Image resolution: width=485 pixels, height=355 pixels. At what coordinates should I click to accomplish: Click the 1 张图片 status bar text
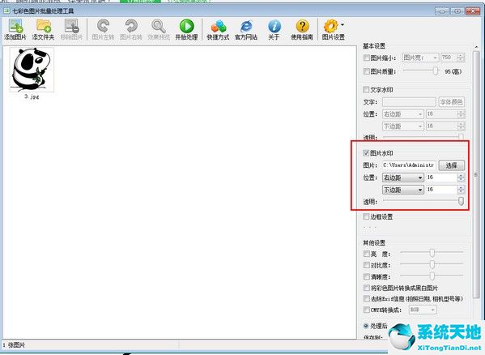(15, 344)
